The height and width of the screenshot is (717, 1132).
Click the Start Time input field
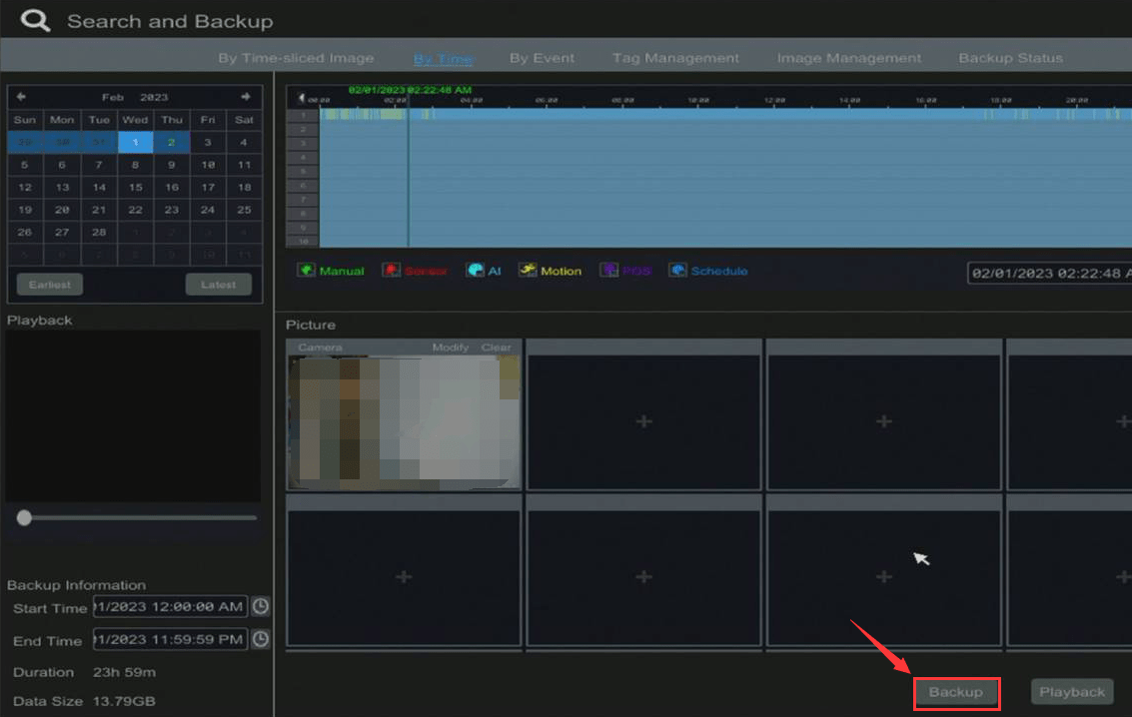pos(170,607)
